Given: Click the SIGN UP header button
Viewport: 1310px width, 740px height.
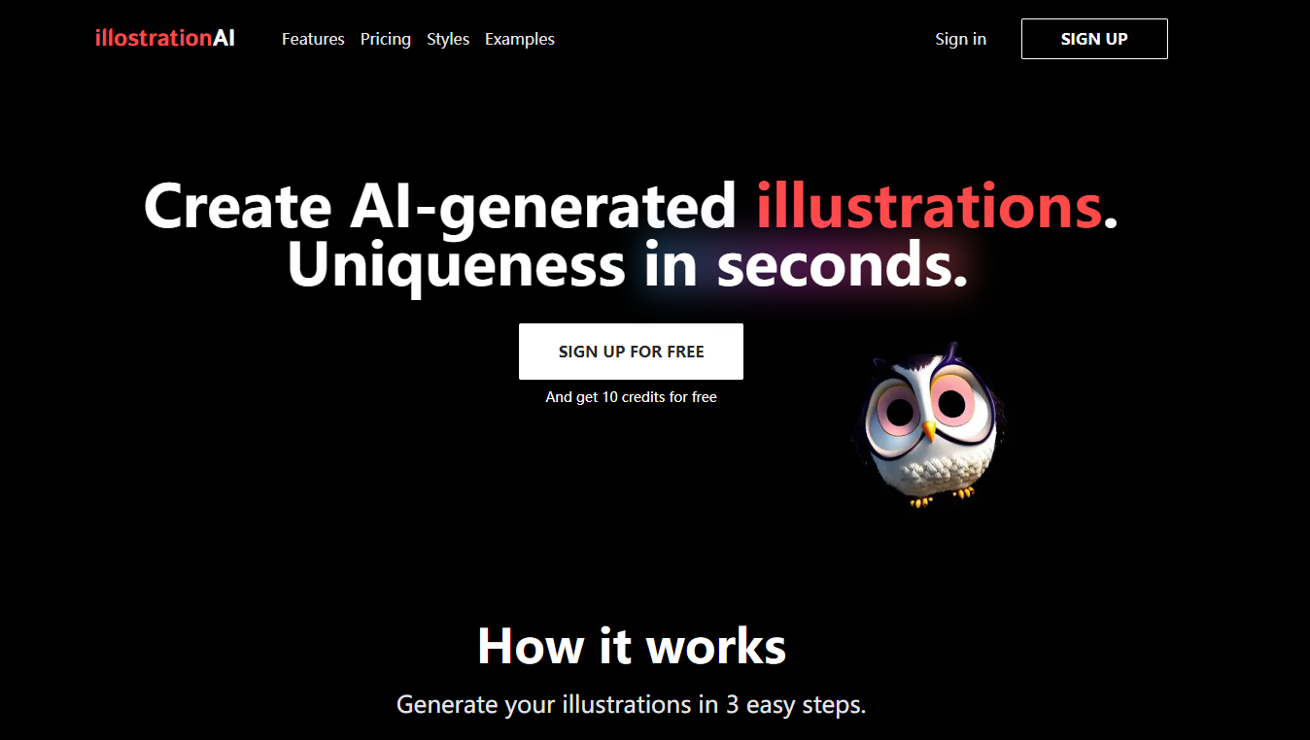Looking at the screenshot, I should point(1094,39).
